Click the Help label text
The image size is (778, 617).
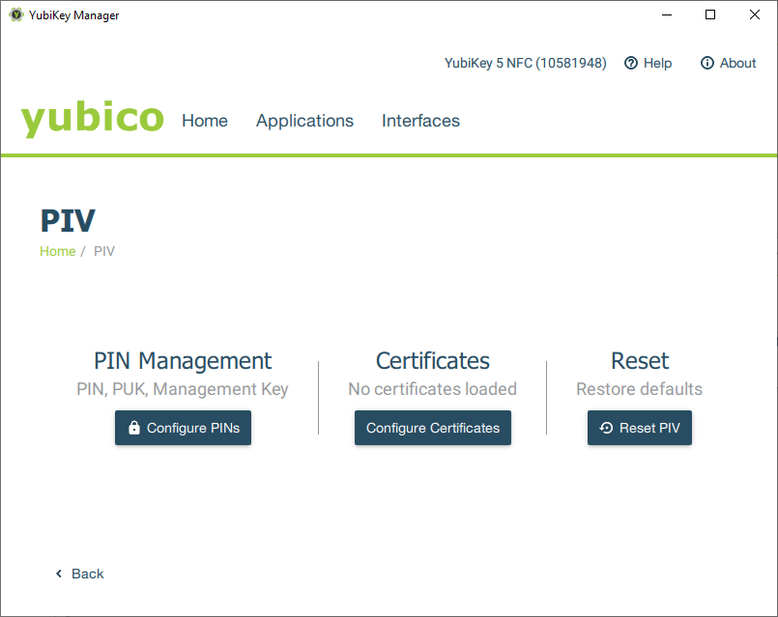[658, 63]
